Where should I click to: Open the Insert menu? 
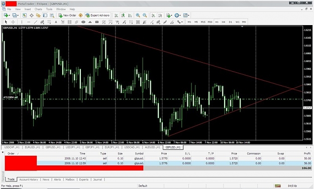28,9
